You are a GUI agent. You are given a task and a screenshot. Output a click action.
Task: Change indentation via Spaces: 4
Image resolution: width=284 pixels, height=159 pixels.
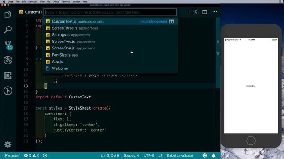coord(131,155)
